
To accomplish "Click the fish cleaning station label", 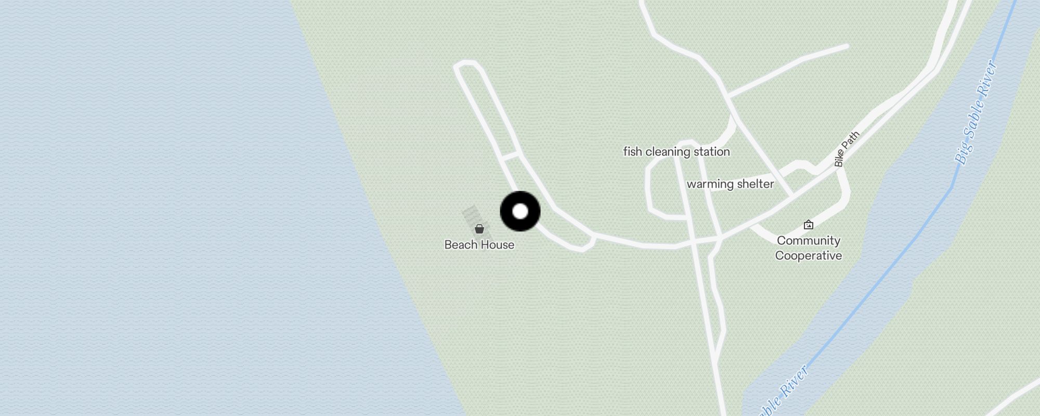I will tap(677, 152).
